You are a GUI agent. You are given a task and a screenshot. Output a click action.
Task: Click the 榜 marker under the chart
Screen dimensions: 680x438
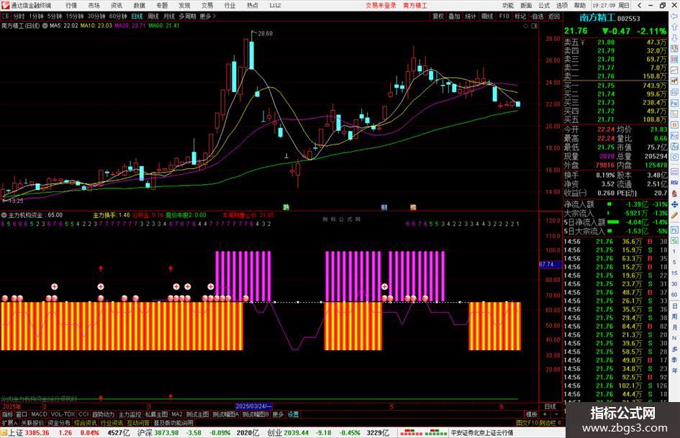[x=413, y=207]
